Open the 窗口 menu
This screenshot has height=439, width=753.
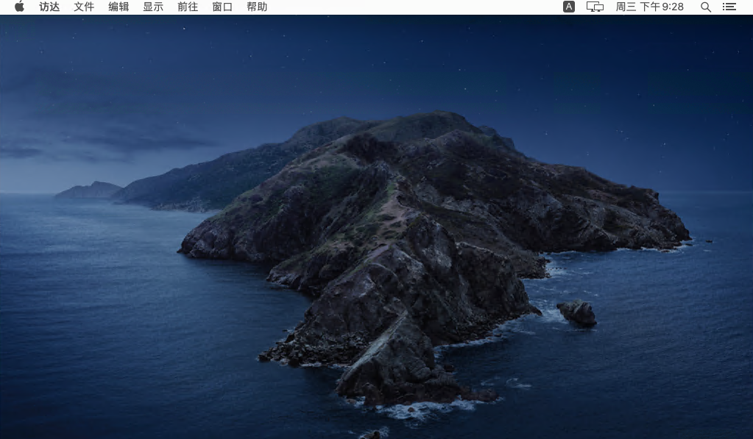click(x=222, y=7)
